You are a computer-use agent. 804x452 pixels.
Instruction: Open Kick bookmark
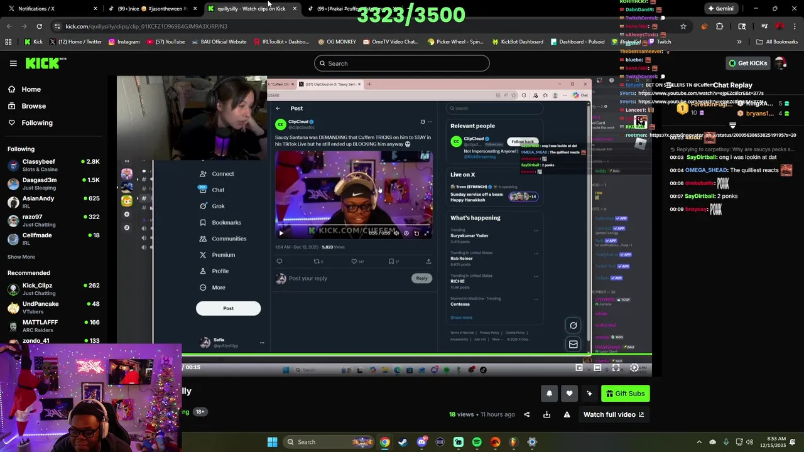coord(33,42)
